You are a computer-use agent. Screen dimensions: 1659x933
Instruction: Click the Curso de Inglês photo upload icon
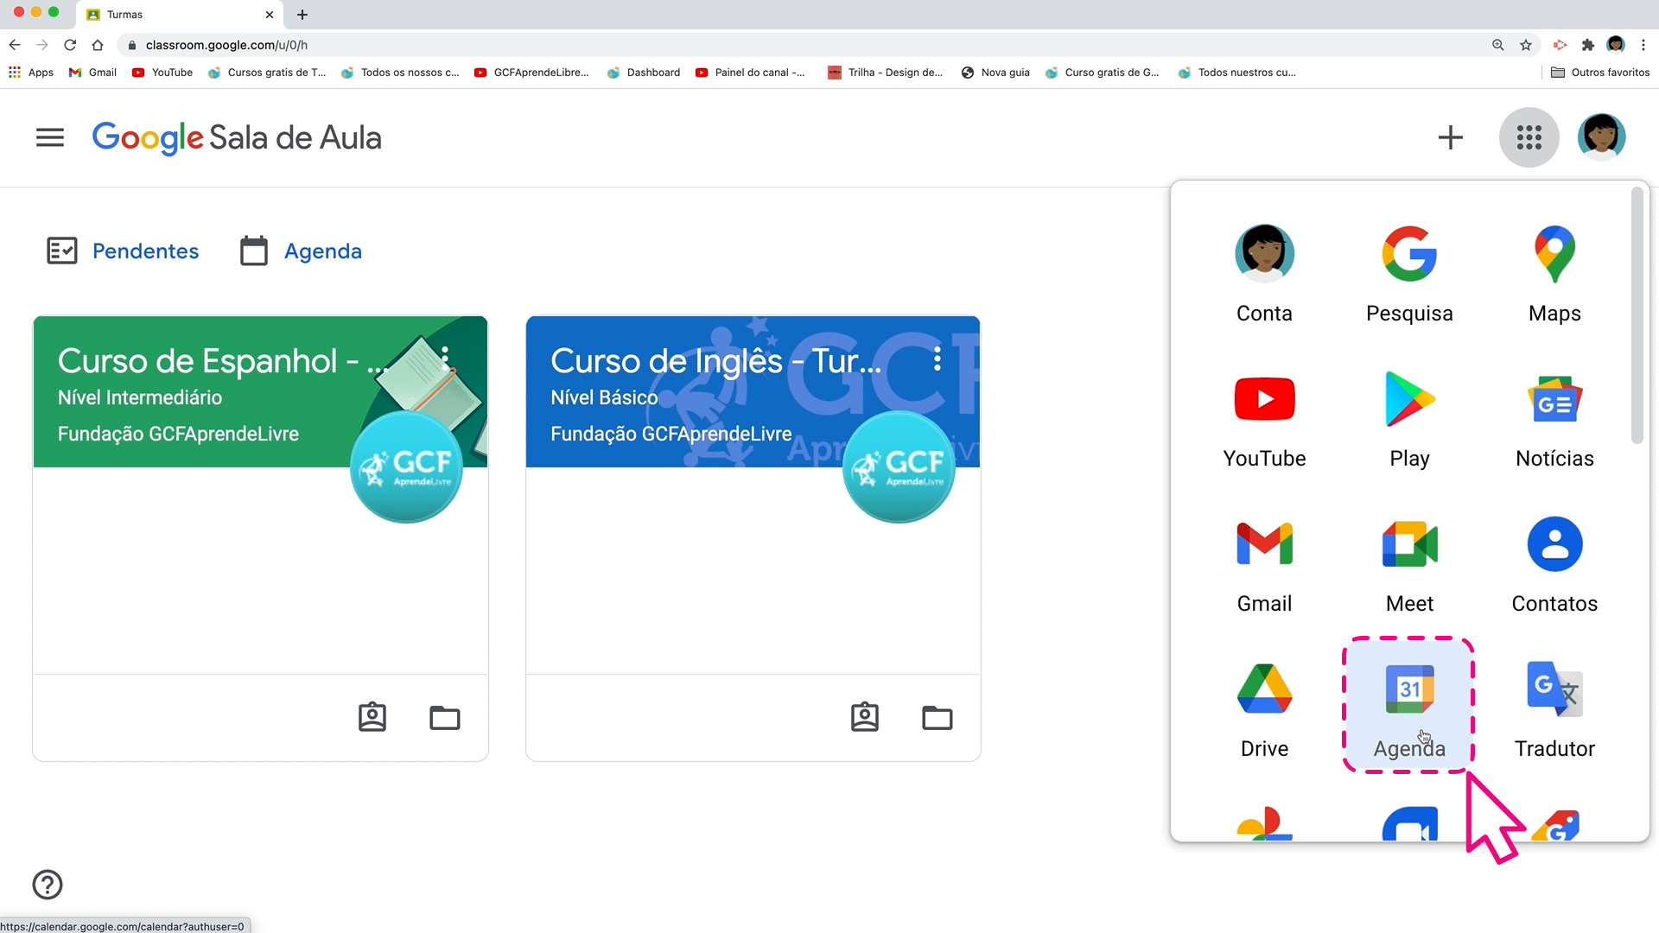pos(864,716)
